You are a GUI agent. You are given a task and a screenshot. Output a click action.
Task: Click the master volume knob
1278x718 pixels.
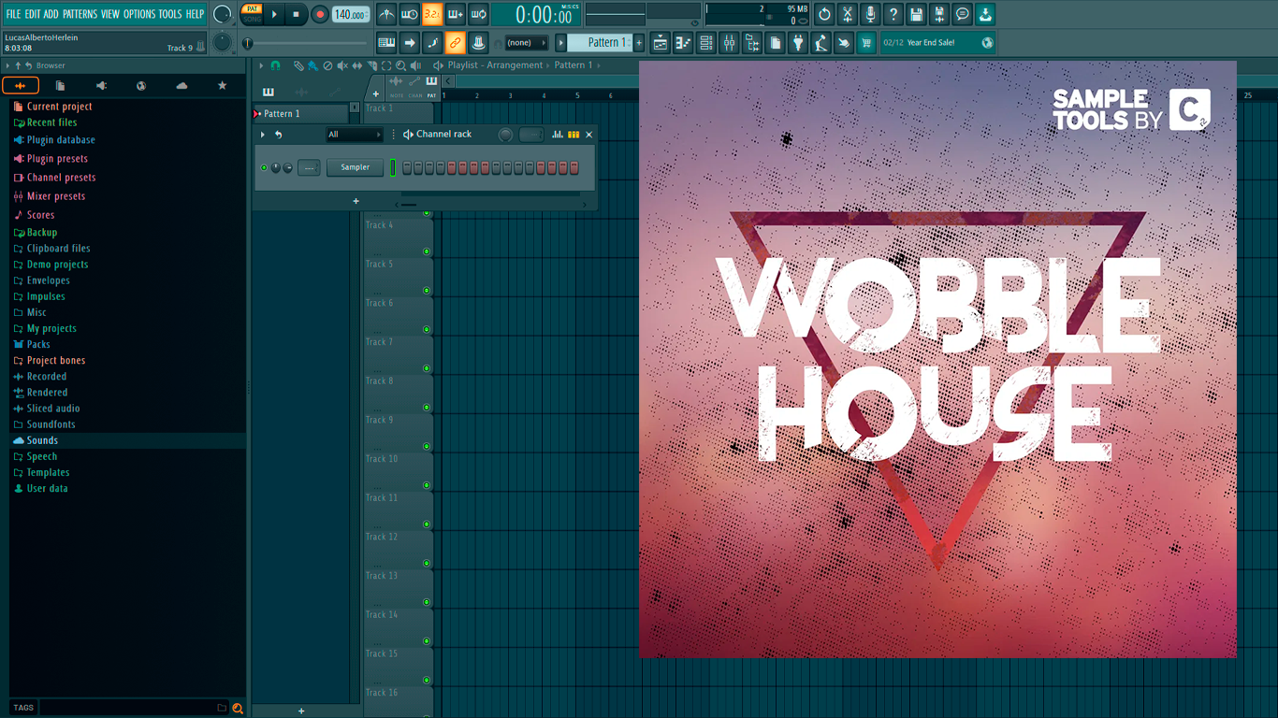(222, 14)
